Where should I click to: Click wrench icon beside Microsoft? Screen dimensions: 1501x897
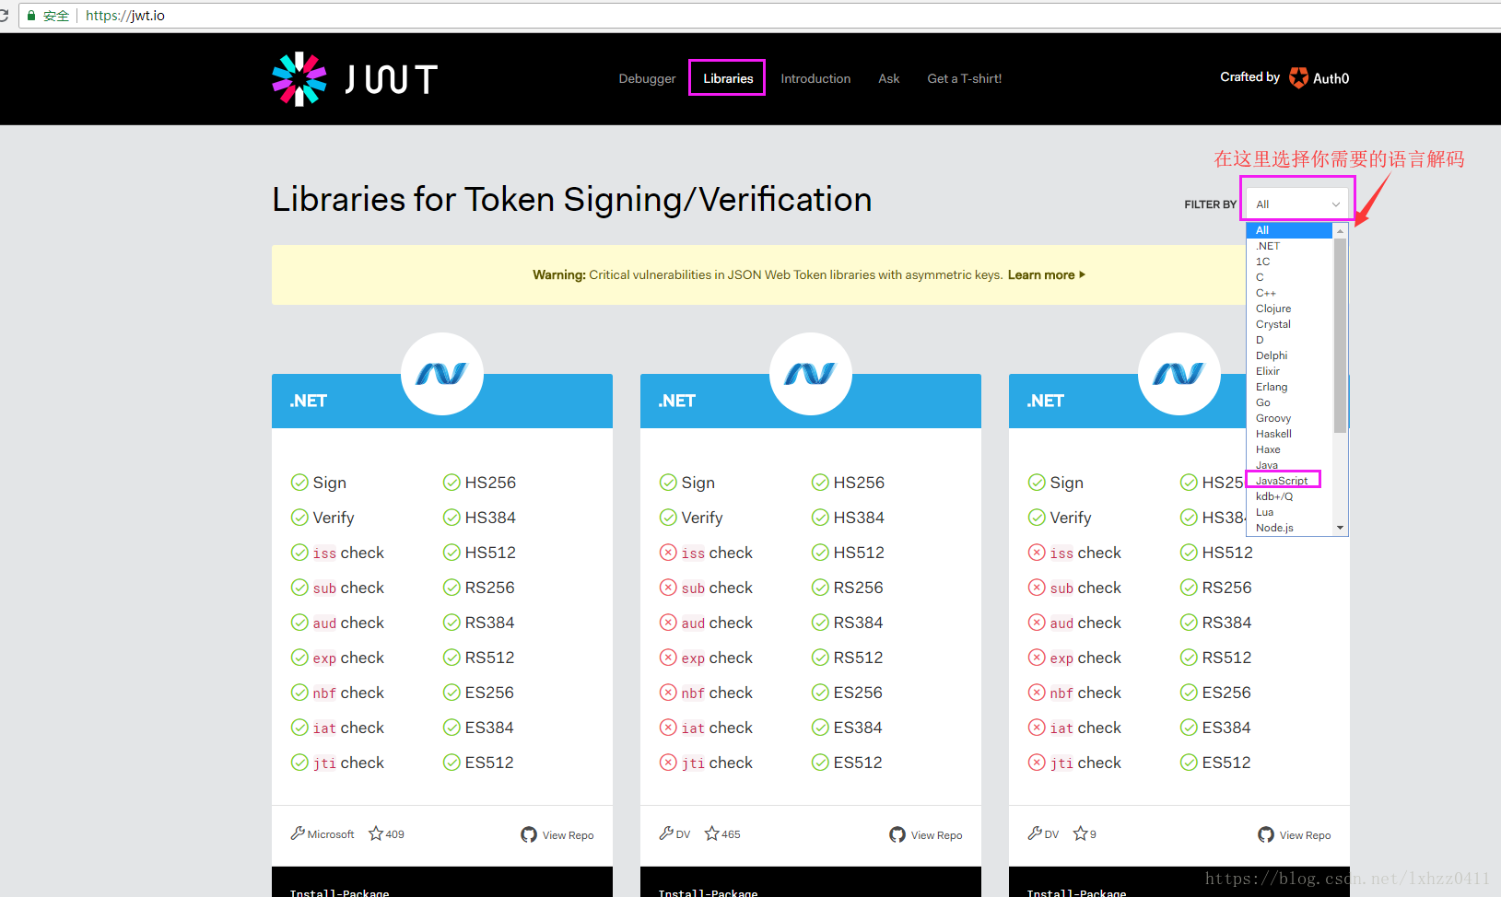tap(298, 833)
